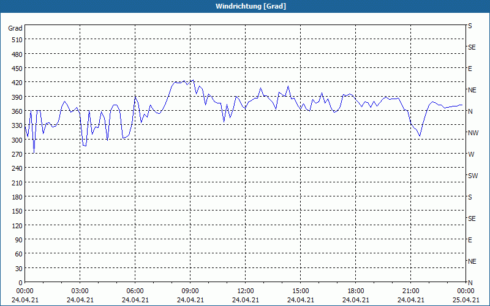Click the 0 y-axis value

click(21, 283)
